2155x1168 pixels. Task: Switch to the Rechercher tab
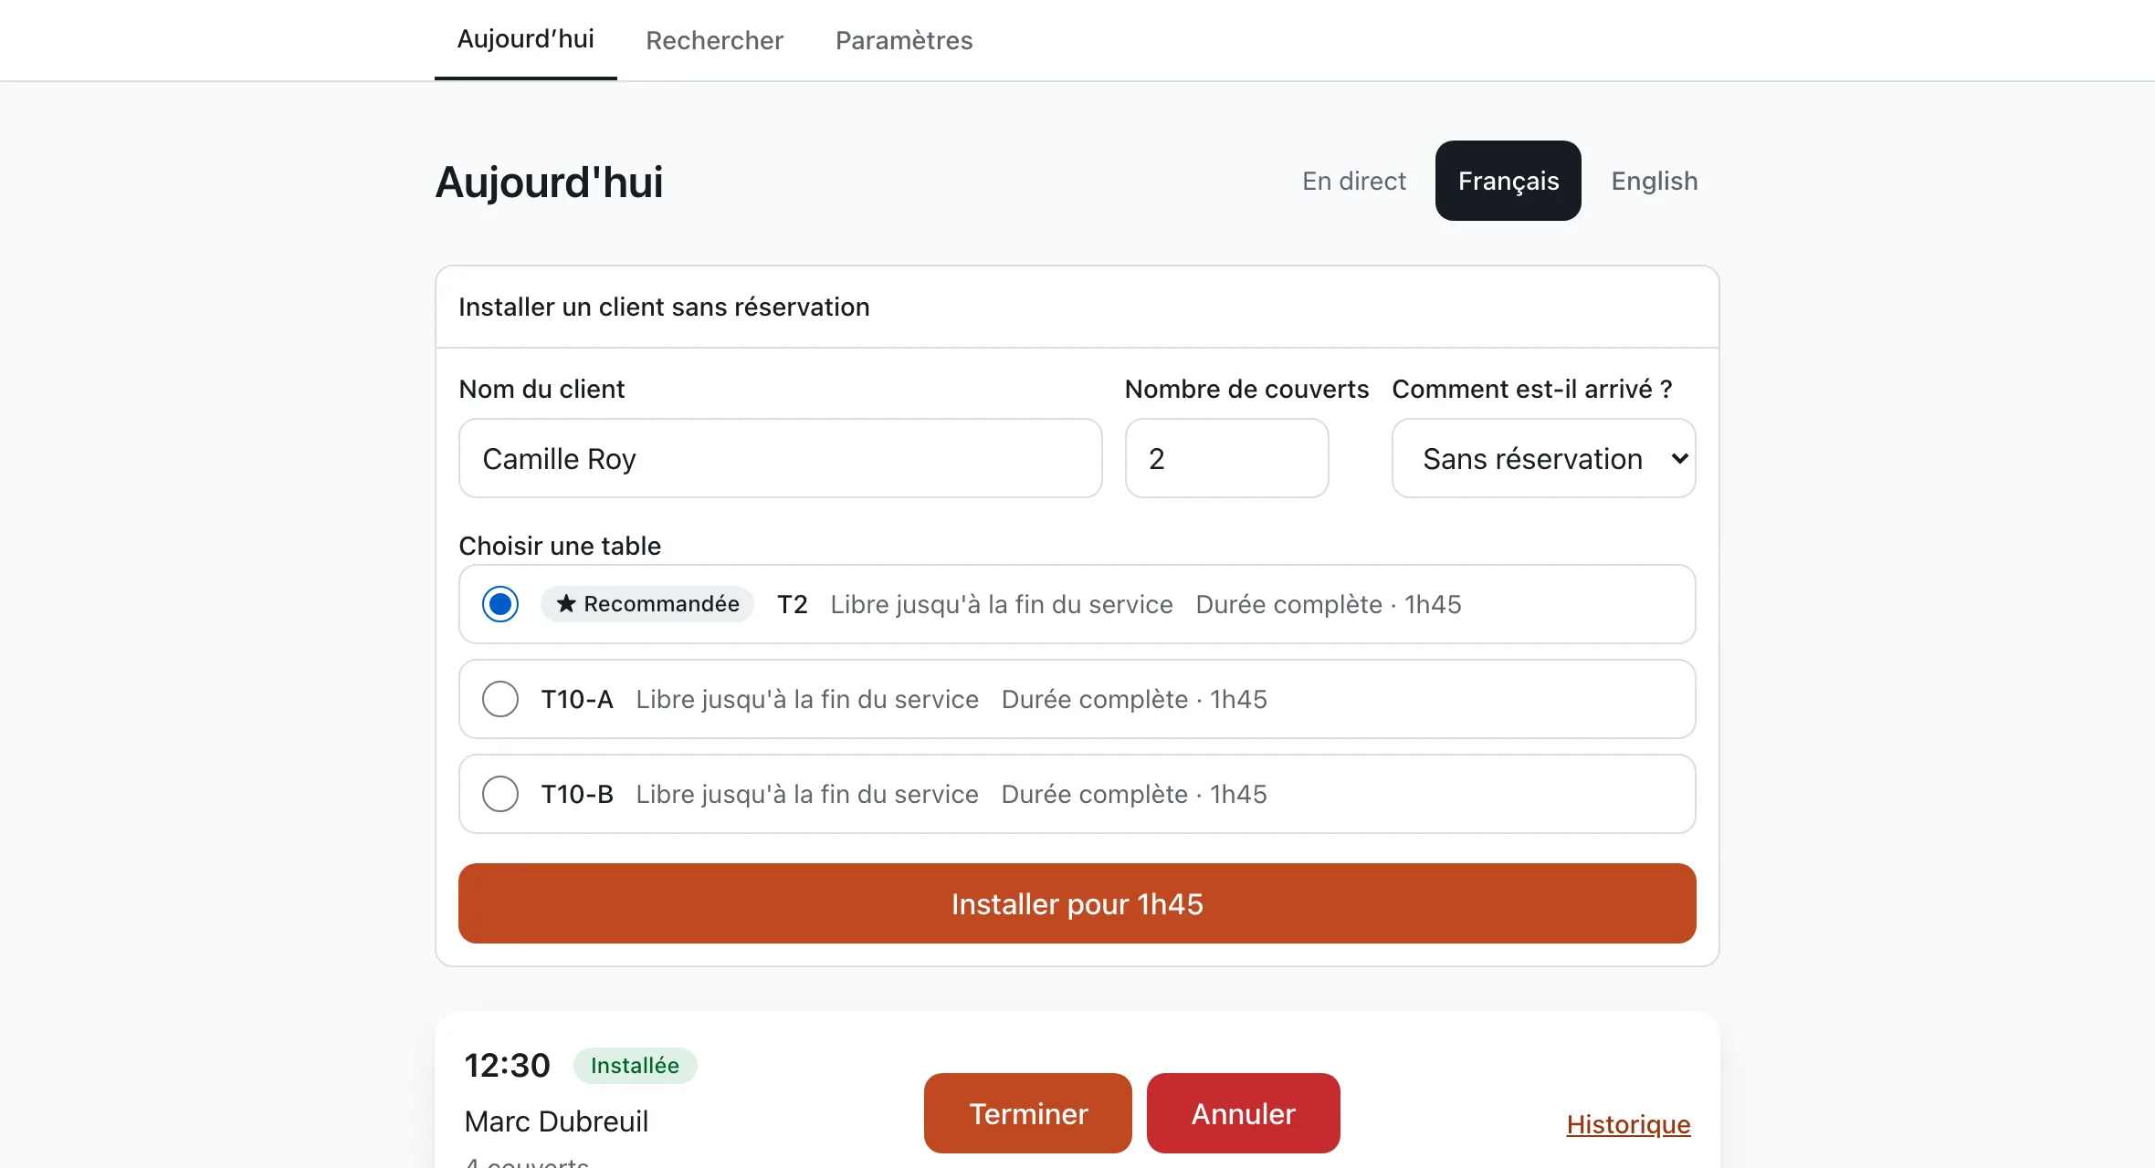[x=714, y=40]
